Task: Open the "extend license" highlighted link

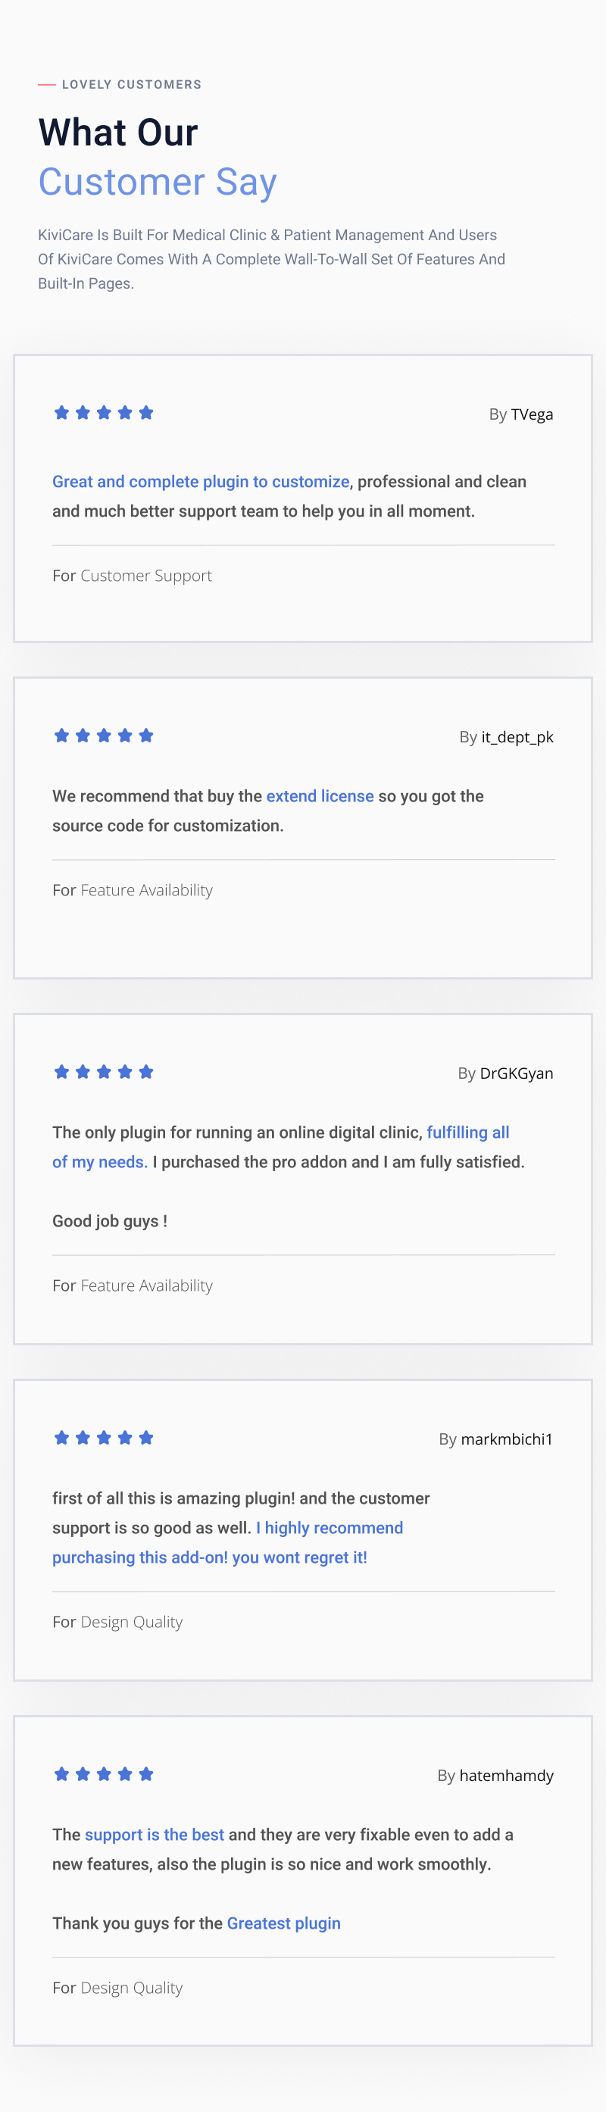Action: (320, 796)
